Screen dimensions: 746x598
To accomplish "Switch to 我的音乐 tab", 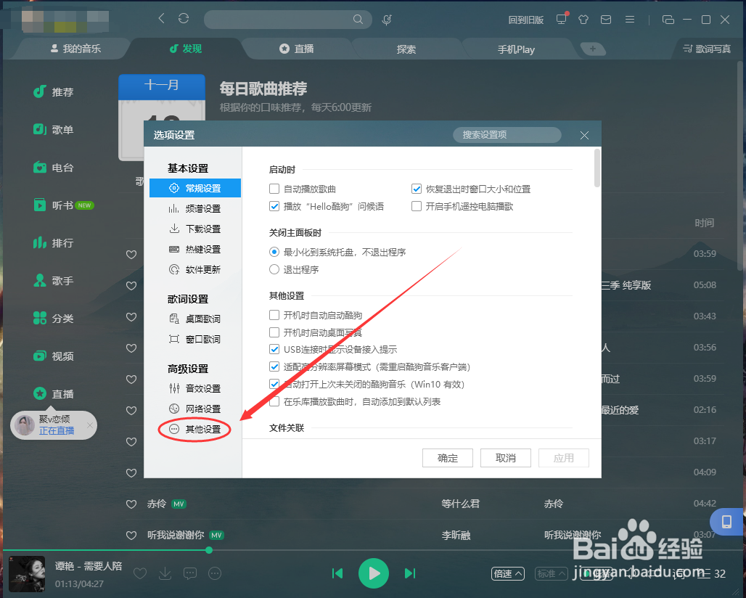I will pos(75,49).
